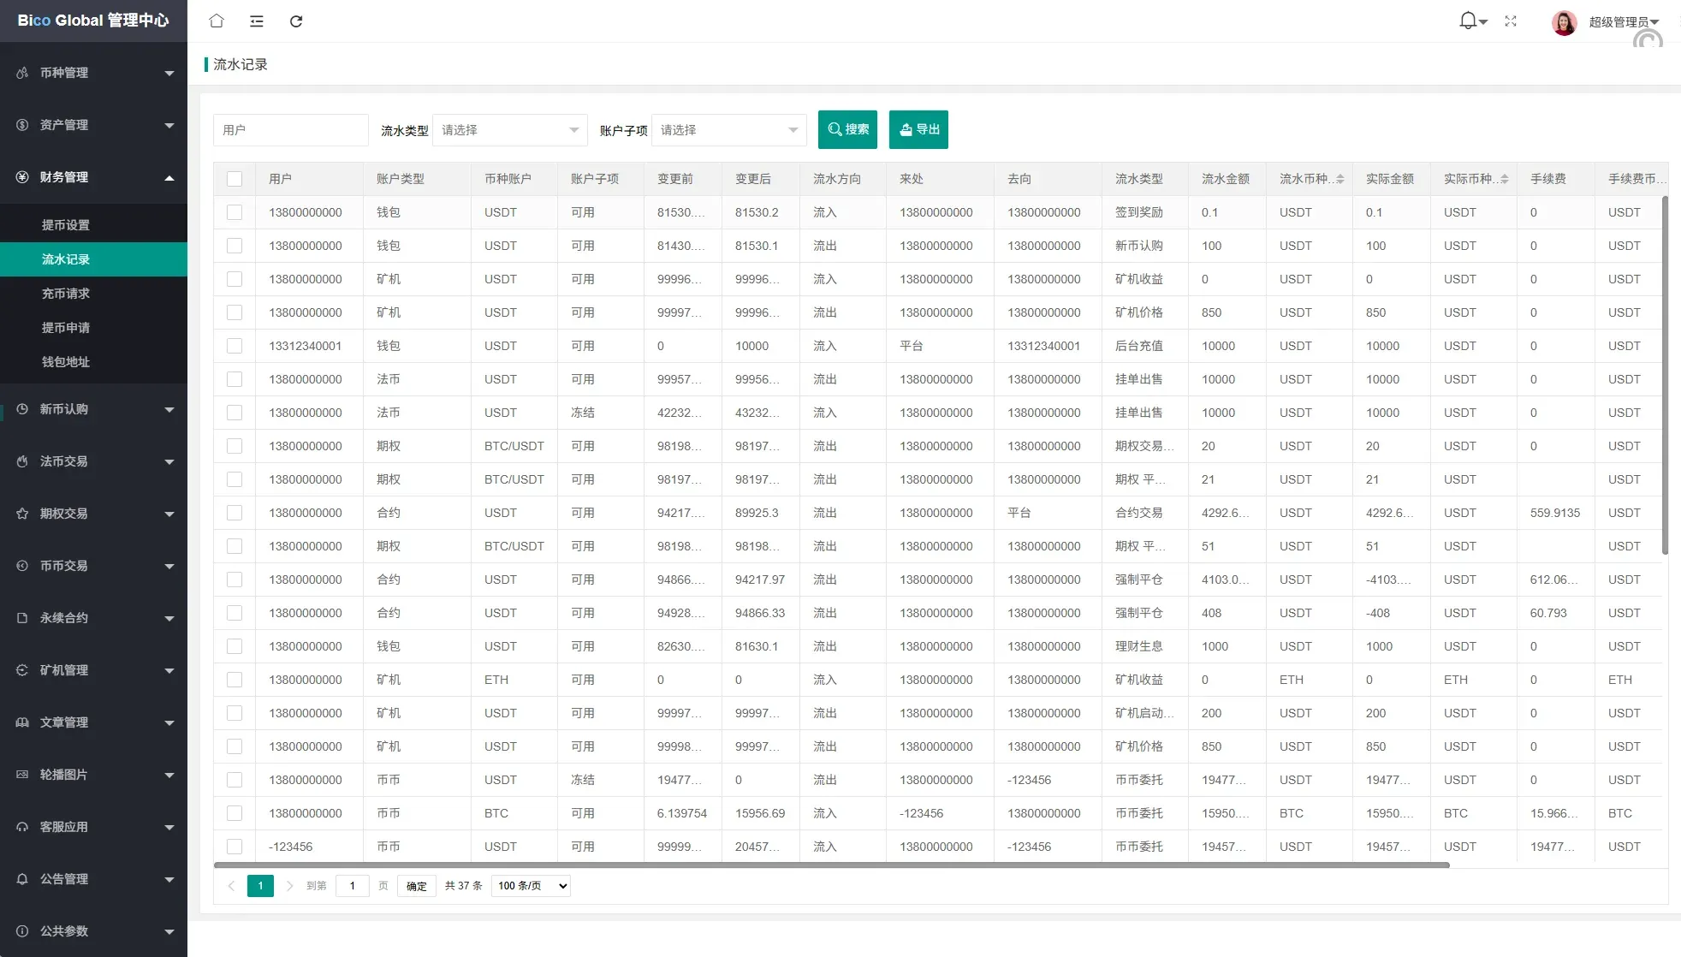Check the select-all header checkbox
Screen dimensions: 1681x957
pos(235,179)
